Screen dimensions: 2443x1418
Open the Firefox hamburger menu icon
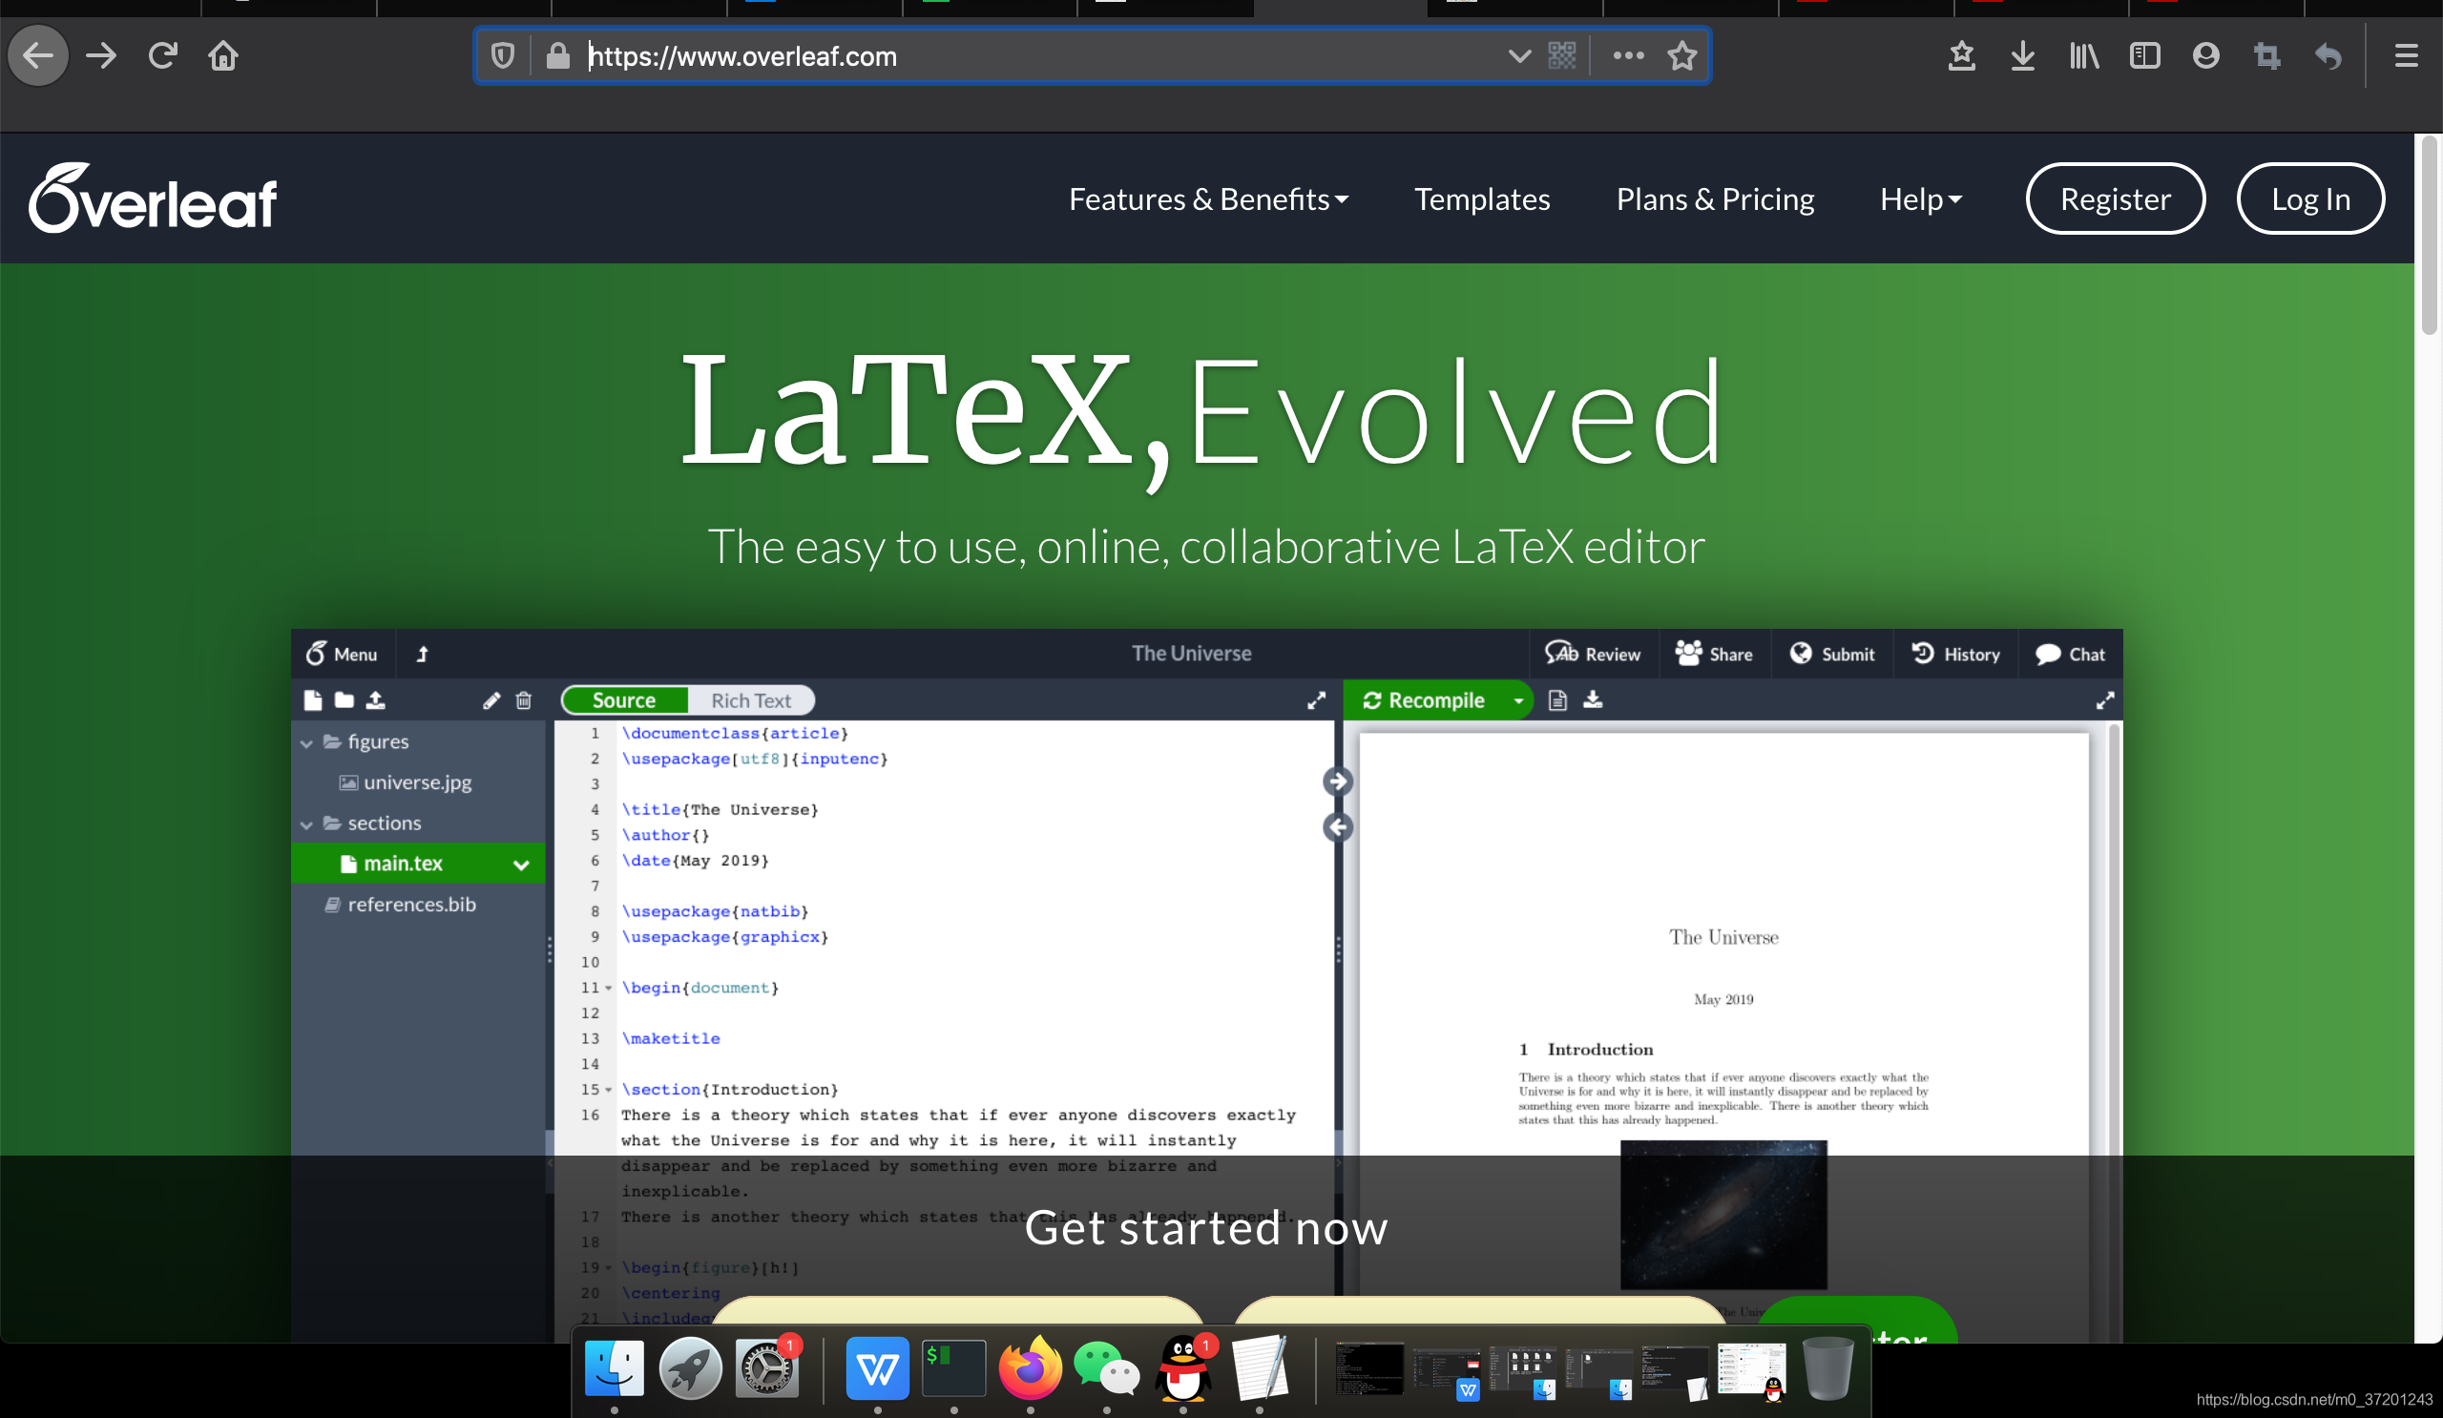(2406, 55)
